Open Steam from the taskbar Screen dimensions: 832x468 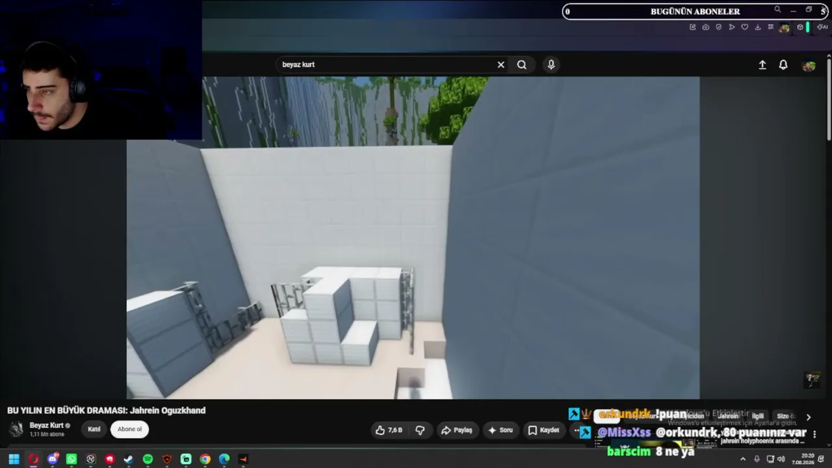point(129,459)
